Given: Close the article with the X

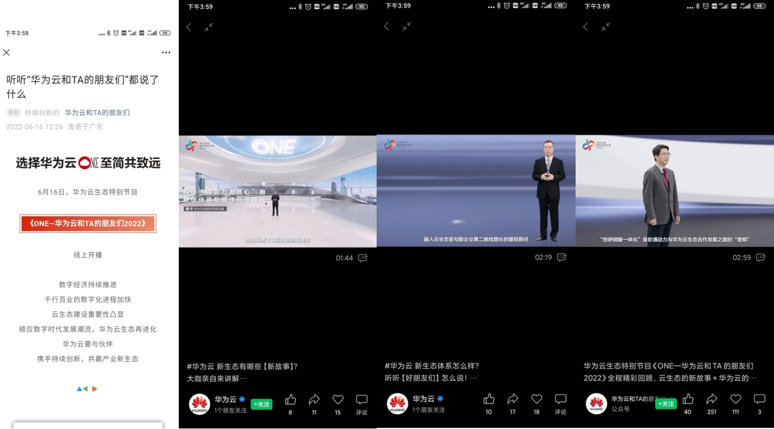Looking at the screenshot, I should click(x=6, y=52).
